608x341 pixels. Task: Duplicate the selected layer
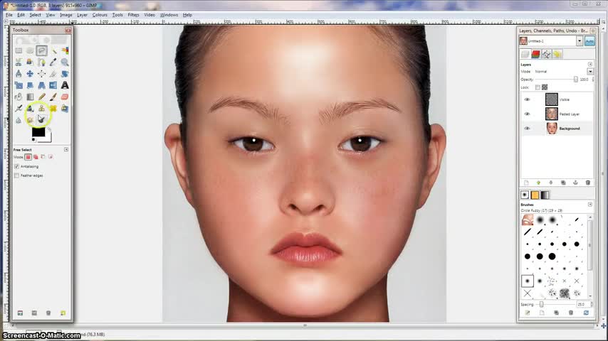563,183
